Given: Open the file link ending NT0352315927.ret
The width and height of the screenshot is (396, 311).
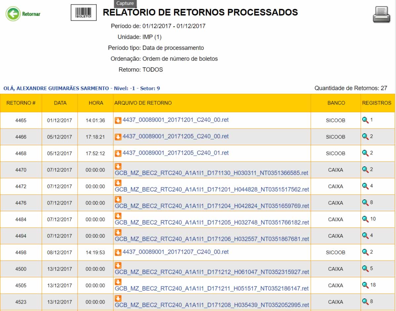Looking at the screenshot, I should click(x=212, y=272).
